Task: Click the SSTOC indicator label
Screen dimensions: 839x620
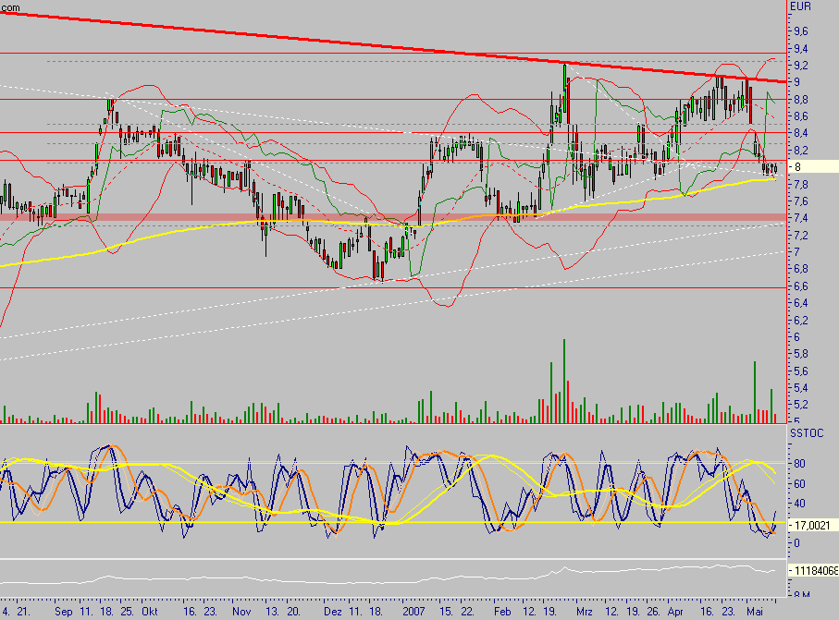Action: (807, 433)
